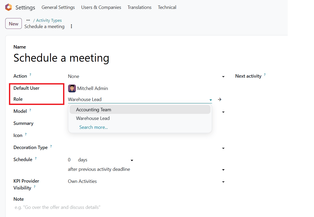314x217 pixels.
Task: Show the Icon field help tooltip
Action: coord(26,134)
